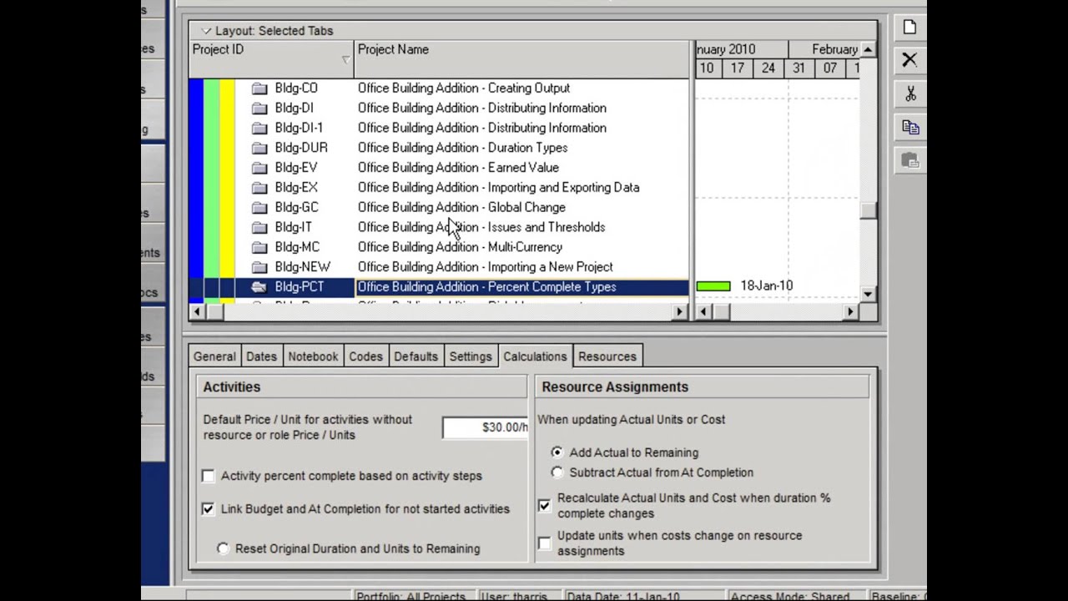Click green Gantt bar for Bldg-PCT
This screenshot has width=1068, height=601.
coord(713,286)
